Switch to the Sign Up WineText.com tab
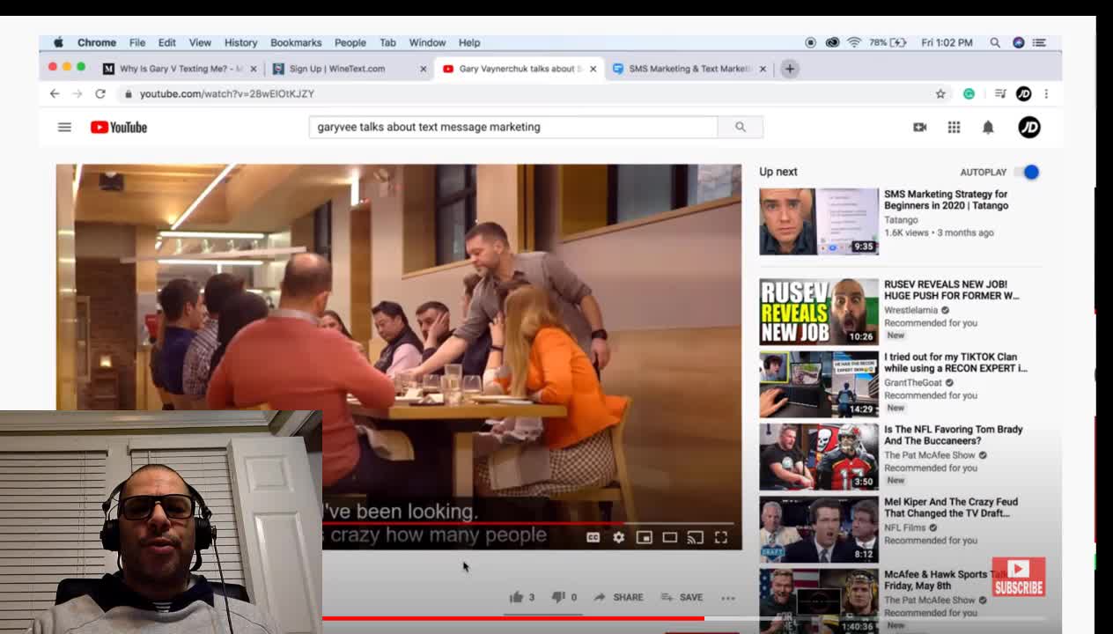 (350, 69)
